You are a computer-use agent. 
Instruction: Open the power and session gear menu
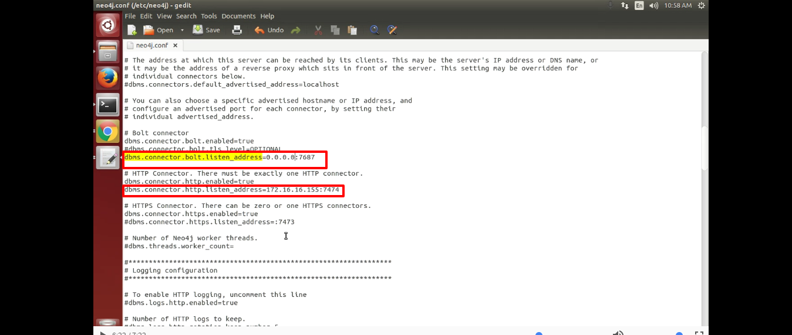(701, 5)
